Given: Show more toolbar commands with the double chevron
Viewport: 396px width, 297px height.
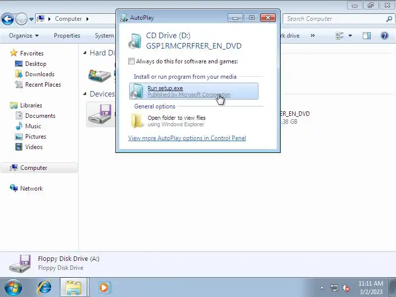Looking at the screenshot, I should (313, 35).
